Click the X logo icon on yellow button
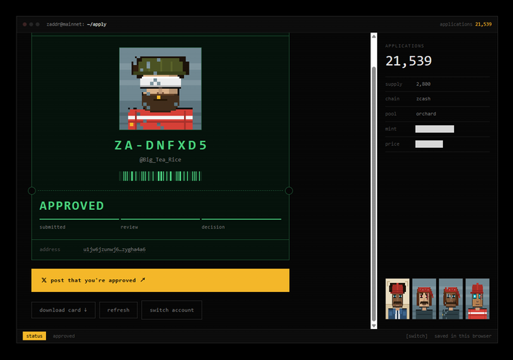This screenshot has width=513, height=360. point(44,280)
